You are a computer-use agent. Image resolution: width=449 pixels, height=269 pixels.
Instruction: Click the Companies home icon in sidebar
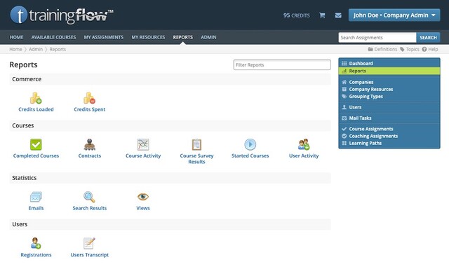(344, 82)
